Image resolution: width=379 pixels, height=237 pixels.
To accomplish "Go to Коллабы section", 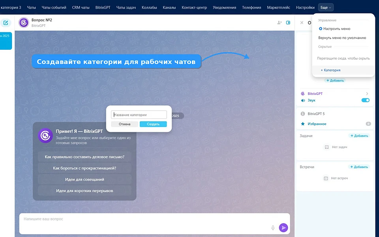I will coord(149,8).
